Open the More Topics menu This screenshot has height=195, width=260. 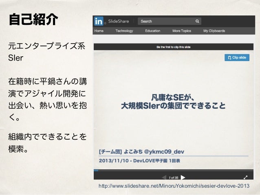(x=182, y=31)
